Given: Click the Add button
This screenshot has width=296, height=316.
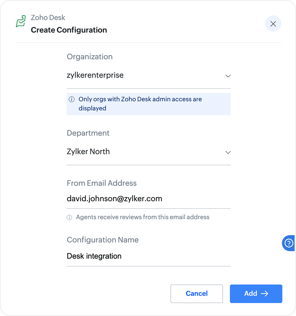Looking at the screenshot, I should pyautogui.click(x=256, y=293).
